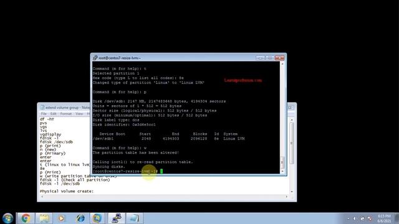The image size is (399, 224).
Task: Click "Linux LVM" in the System column
Action: coord(234,139)
